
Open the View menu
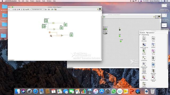(27, 1)
